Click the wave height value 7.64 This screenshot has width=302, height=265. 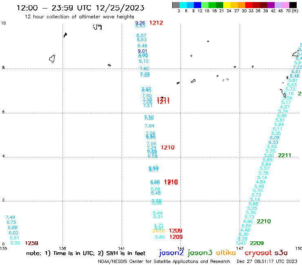pos(150,126)
